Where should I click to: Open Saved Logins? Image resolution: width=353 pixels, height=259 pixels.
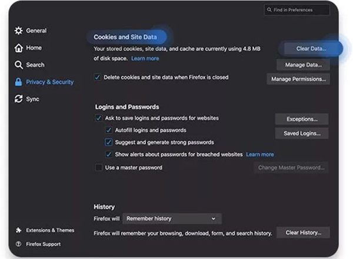[x=302, y=134]
